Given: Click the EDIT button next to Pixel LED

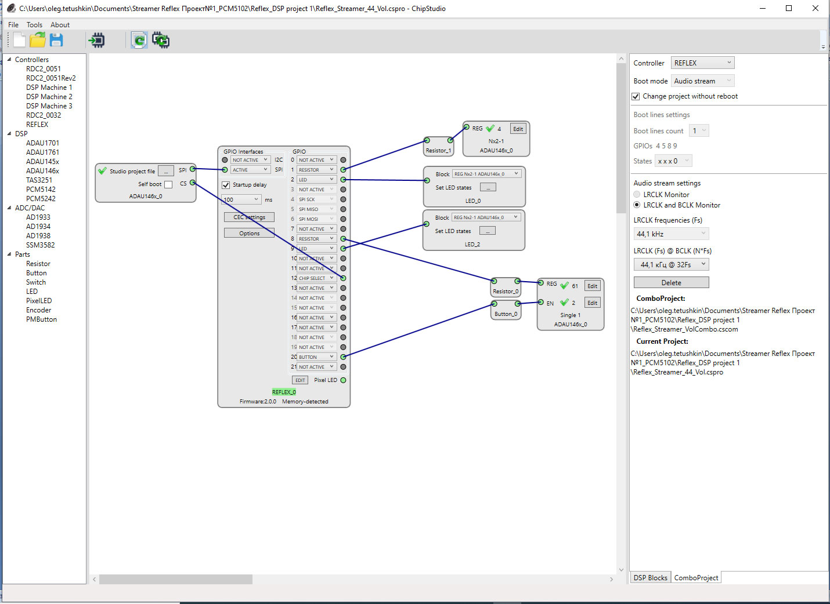Looking at the screenshot, I should tap(300, 380).
